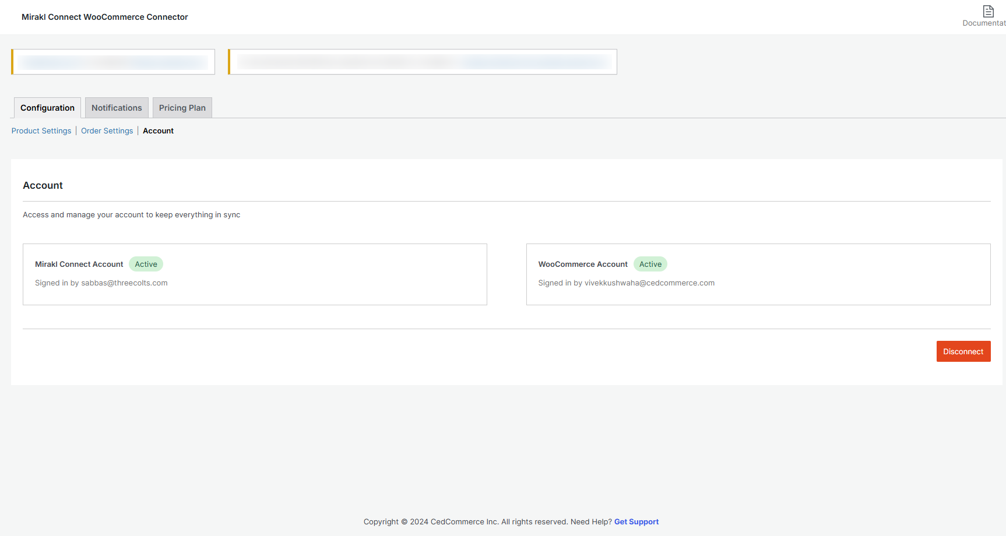Click the vivekkushwaha@cedcommerce.com signed-in text
Screen dimensions: 1006x536
[627, 283]
